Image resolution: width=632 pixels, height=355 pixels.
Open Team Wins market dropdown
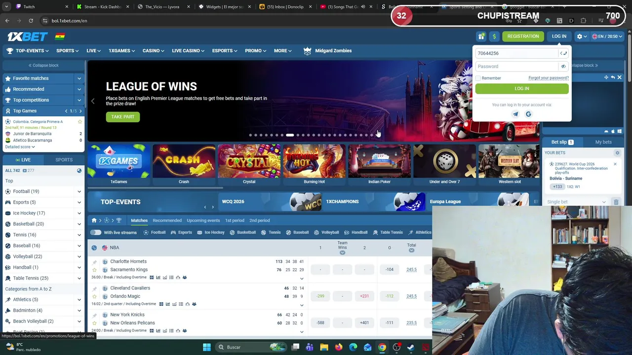pos(342,252)
